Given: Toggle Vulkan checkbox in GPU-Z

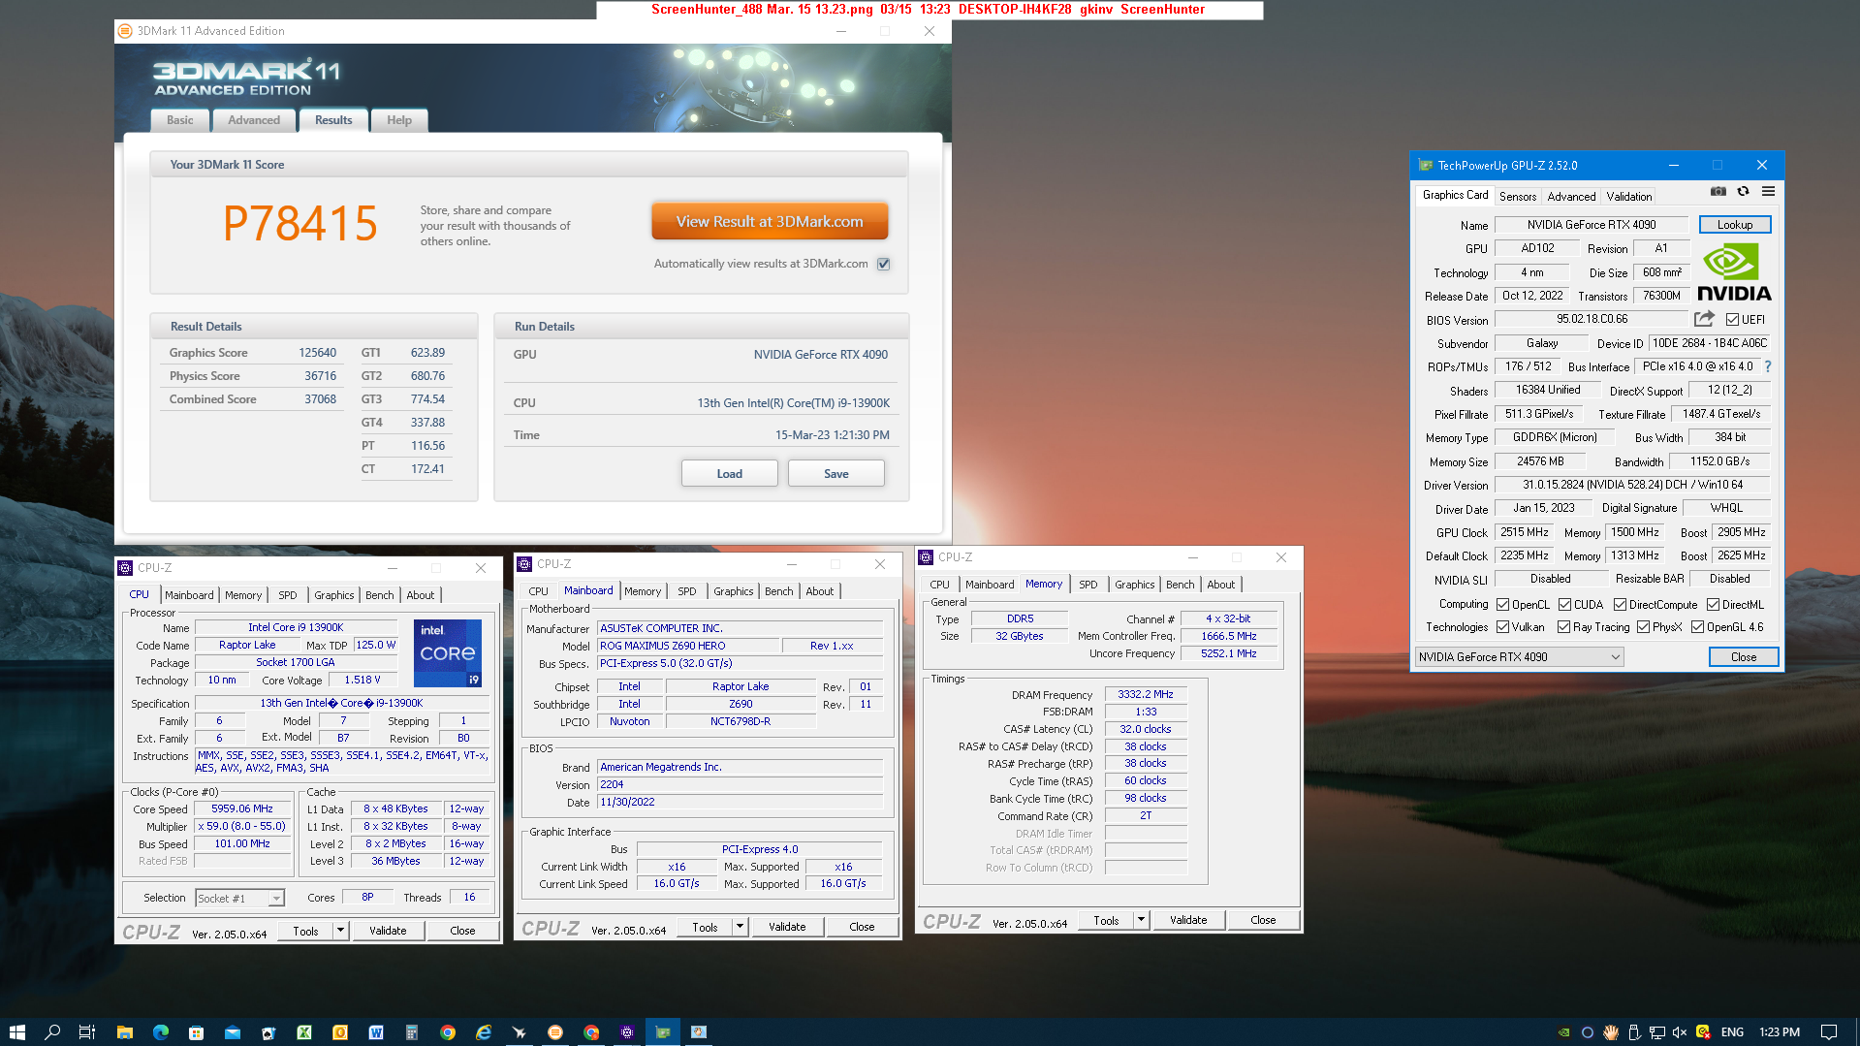Looking at the screenshot, I should coord(1502,627).
